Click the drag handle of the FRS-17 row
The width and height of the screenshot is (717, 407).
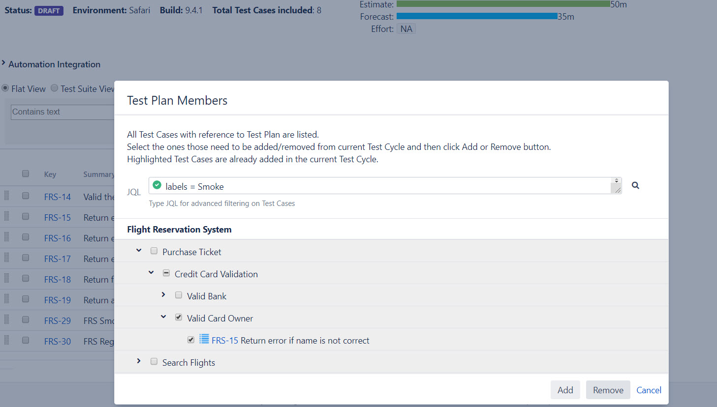[7, 258]
